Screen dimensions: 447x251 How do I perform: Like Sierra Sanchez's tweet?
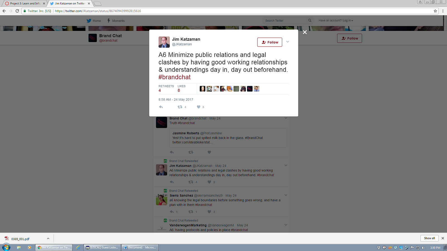[x=209, y=212]
